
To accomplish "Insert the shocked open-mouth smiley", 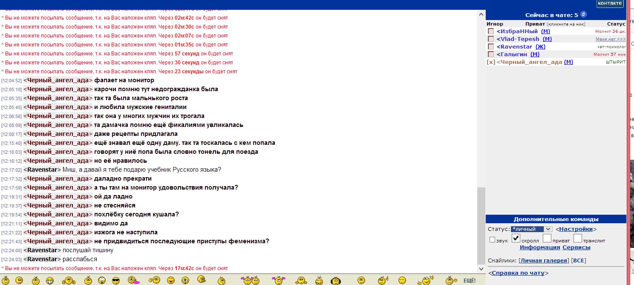I will coord(102,280).
